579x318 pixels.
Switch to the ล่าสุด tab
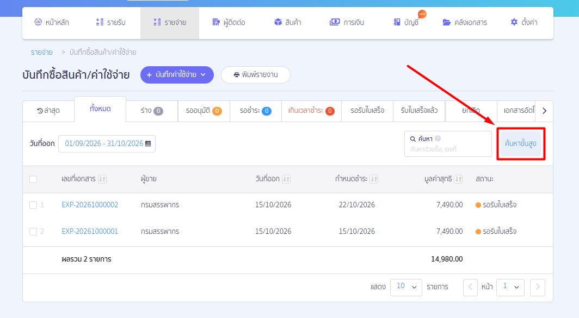coord(48,111)
